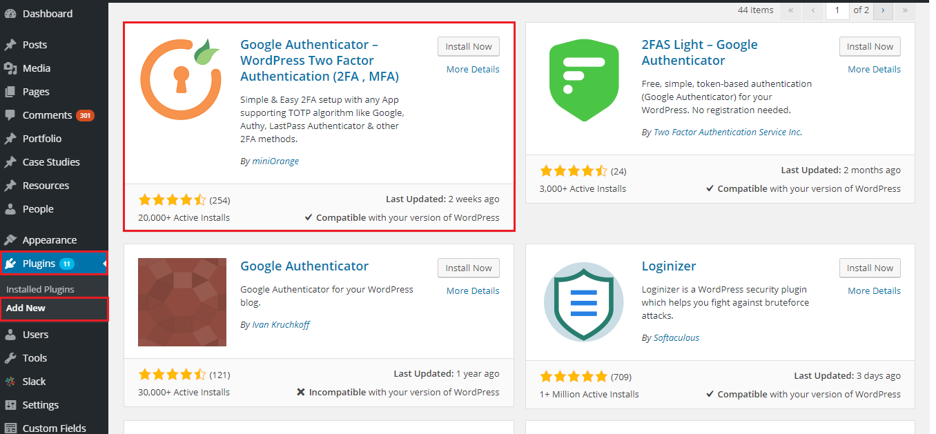
Task: Click the Plugins update badge 11
Action: click(x=67, y=264)
